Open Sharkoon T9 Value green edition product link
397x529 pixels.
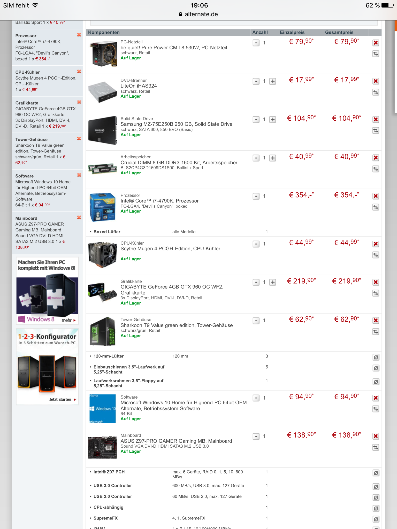177,325
